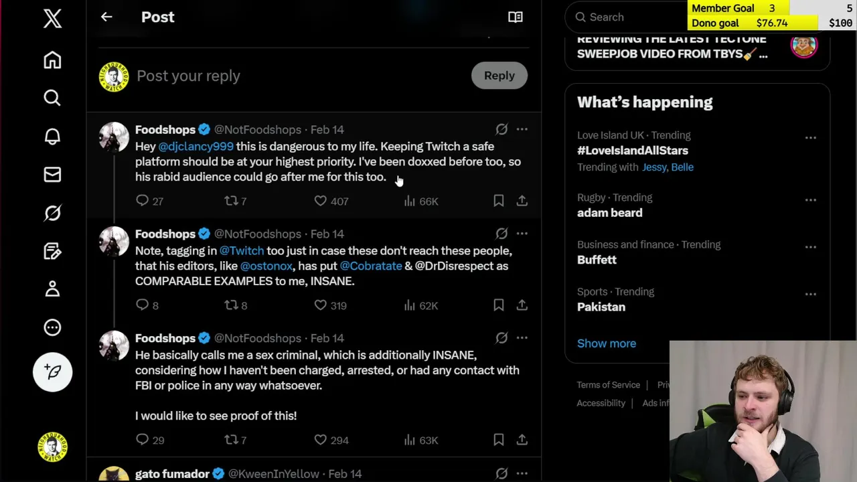Open Notifications bell in sidebar
The width and height of the screenshot is (857, 482).
(52, 137)
